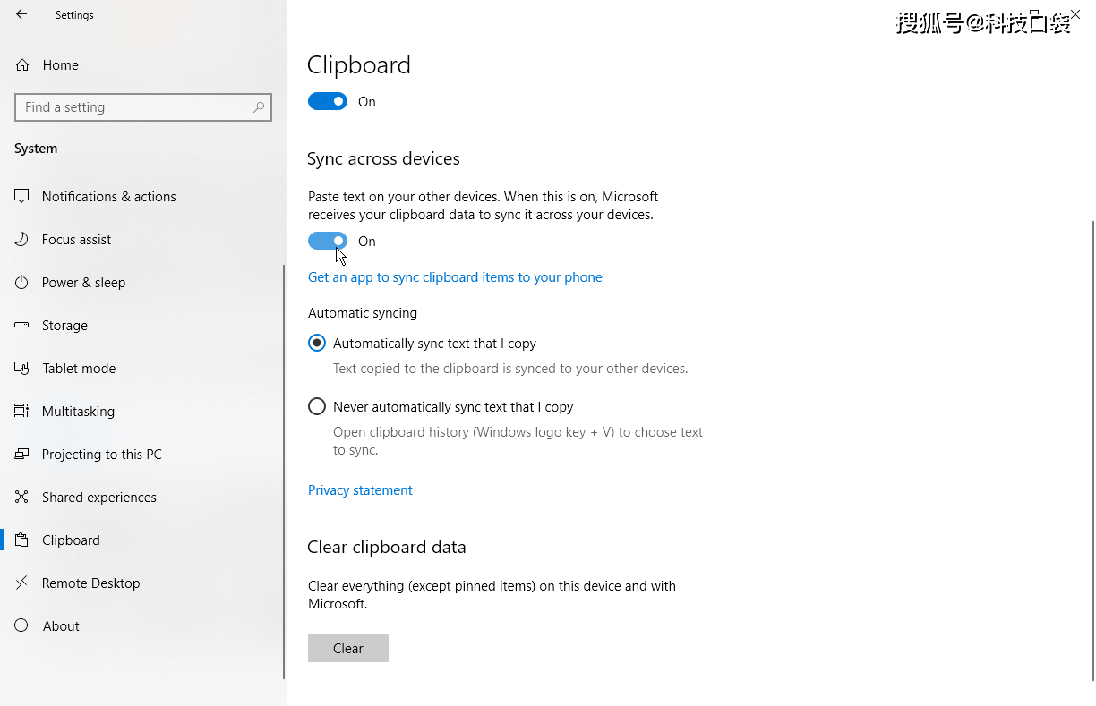Image resolution: width=1096 pixels, height=706 pixels.
Task: Open the Privacy statement link
Action: [360, 490]
